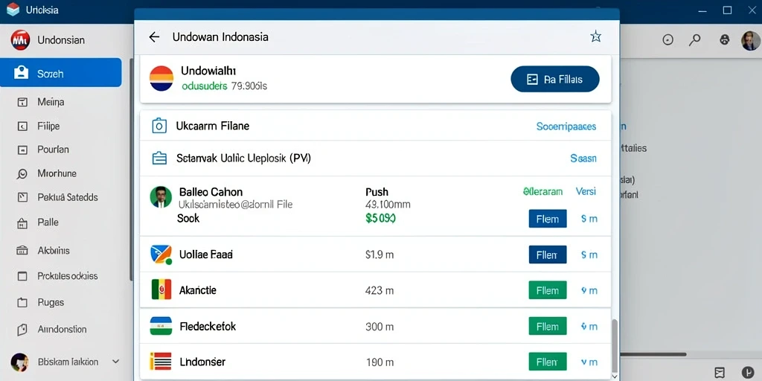The image size is (762, 381).
Task: Click the Undowialhi striped circle logo
Action: click(161, 79)
